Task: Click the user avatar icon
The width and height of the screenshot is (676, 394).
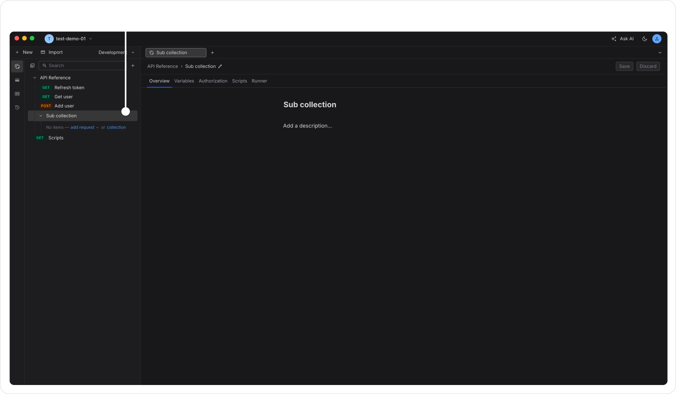Action: [657, 39]
